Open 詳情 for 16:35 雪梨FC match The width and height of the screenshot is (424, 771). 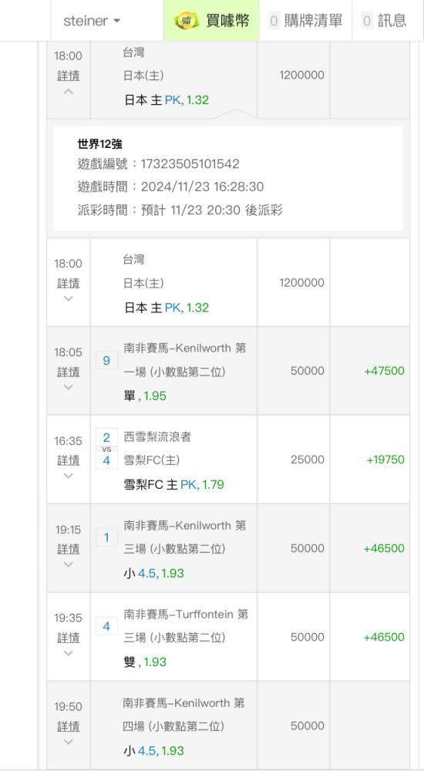[x=69, y=460]
